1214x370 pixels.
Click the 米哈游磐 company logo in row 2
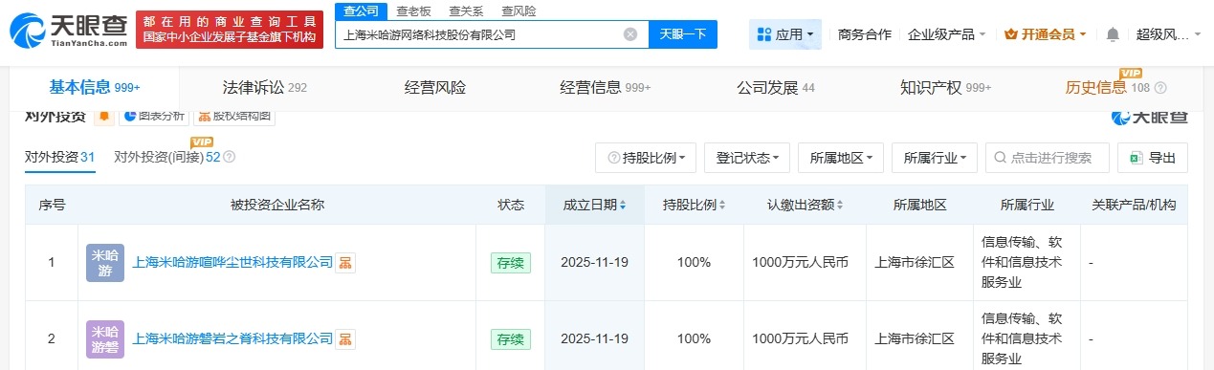click(105, 338)
